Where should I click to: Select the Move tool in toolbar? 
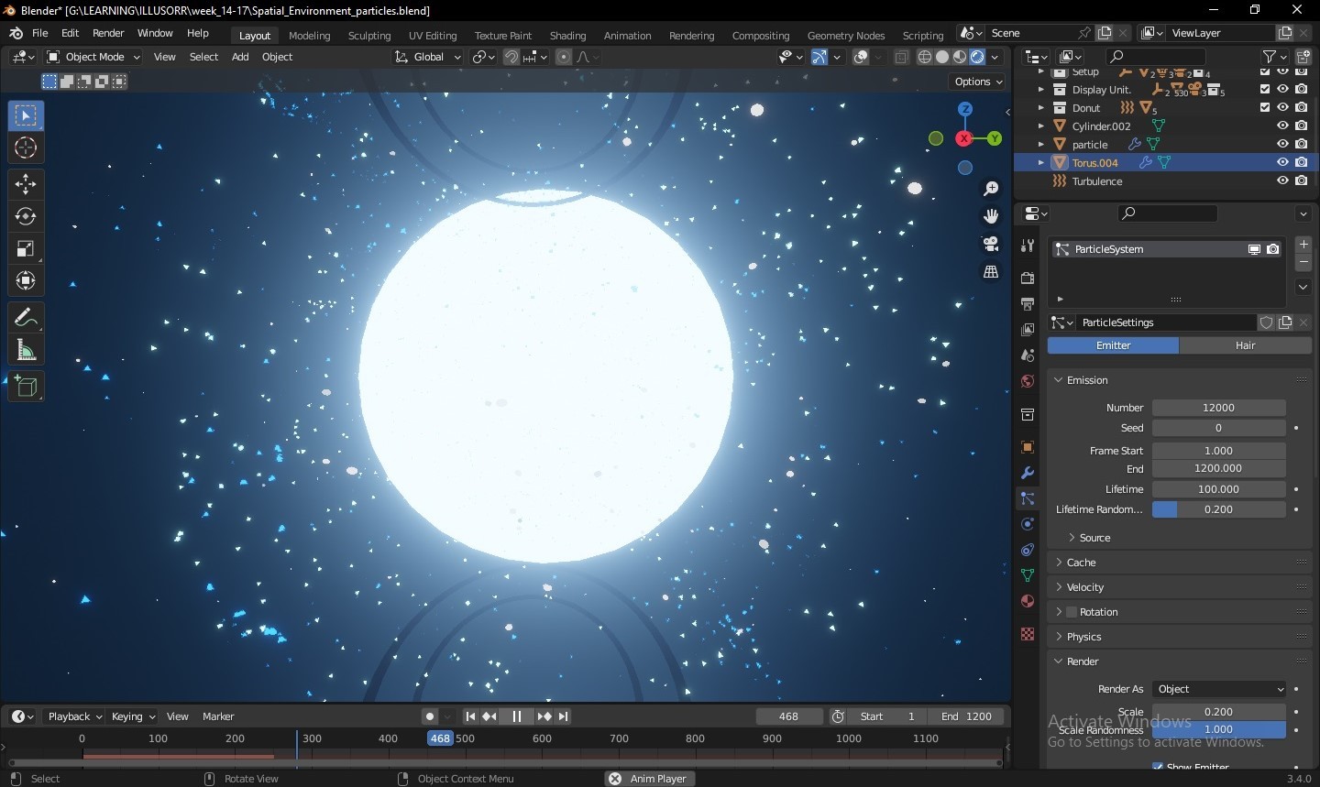[x=26, y=184]
